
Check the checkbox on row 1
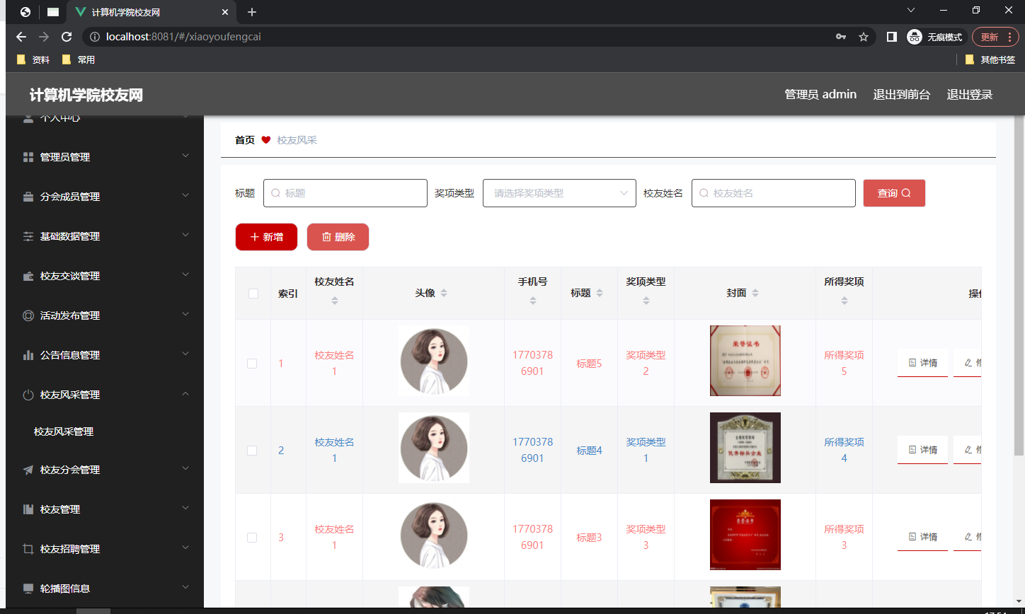tap(252, 363)
